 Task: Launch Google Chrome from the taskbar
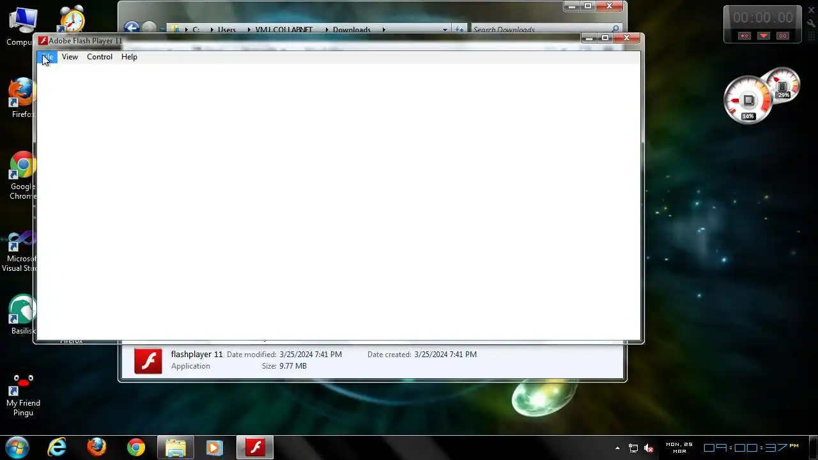pos(135,447)
